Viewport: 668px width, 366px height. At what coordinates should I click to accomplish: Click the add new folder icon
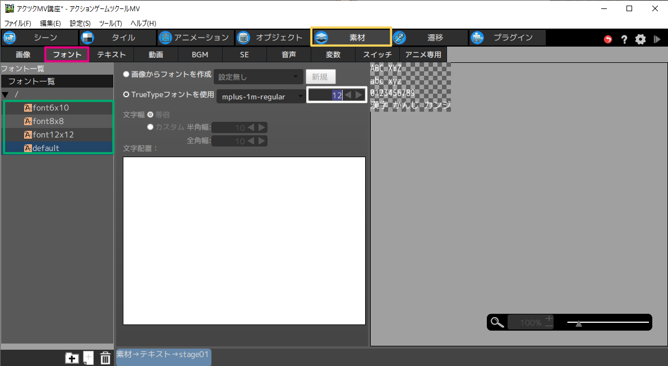(72, 358)
